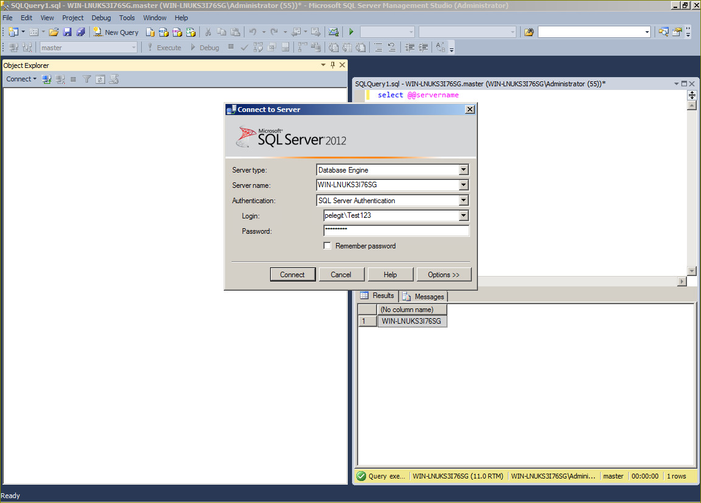Switch to the Messages tab
Screen dimensions: 701x503
423,296
